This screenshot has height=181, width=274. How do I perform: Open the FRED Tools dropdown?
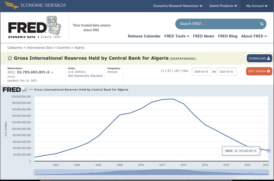point(176,36)
